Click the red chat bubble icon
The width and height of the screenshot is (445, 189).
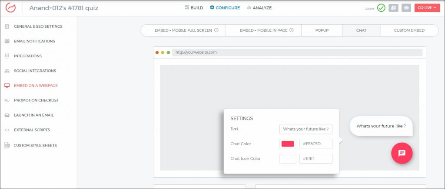coord(402,153)
